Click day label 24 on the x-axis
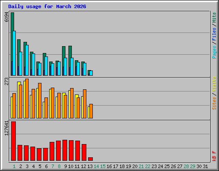 tap(160, 166)
